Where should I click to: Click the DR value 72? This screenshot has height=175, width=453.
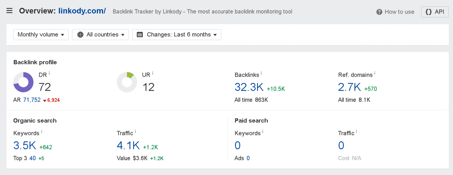pos(45,87)
